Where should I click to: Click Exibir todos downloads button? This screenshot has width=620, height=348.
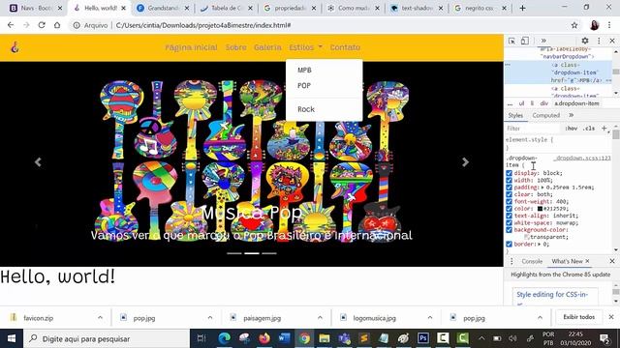(579, 317)
